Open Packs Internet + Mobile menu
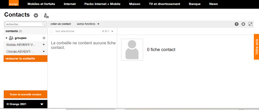259x110 pixels. 103,4
